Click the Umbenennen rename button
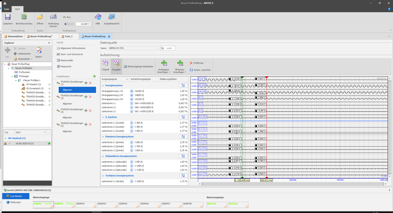The width and height of the screenshot is (393, 213). tap(22, 54)
